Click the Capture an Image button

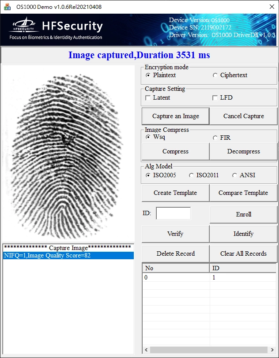pos(176,116)
